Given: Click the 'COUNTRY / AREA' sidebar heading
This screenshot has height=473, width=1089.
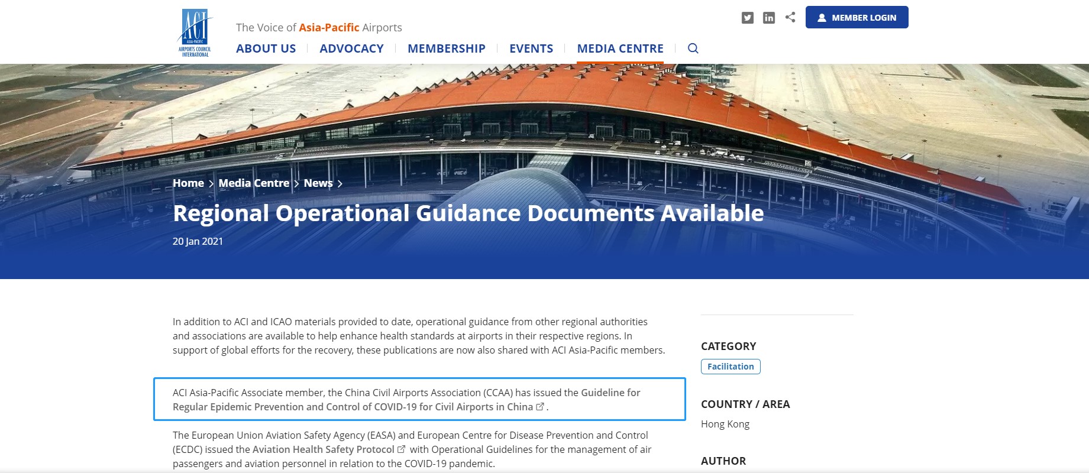Looking at the screenshot, I should [x=745, y=404].
